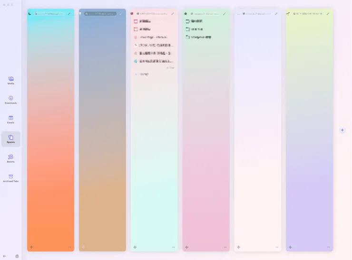Image resolution: width=352 pixels, height=260 pixels.
Task: Edit yellow-purple space with pencil icon
Action: [x=328, y=14]
